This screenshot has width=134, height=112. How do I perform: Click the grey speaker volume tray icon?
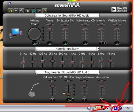pyautogui.click(x=111, y=108)
